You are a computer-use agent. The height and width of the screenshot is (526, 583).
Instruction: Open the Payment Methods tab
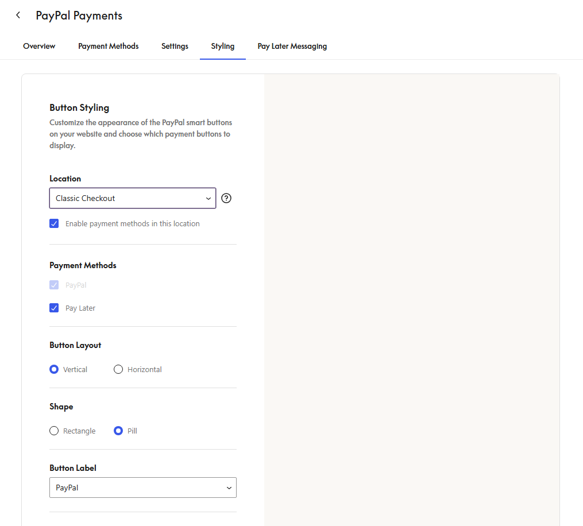[x=108, y=46]
